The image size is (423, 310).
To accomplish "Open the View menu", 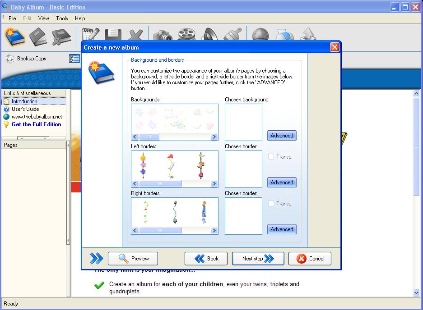I will coord(43,18).
